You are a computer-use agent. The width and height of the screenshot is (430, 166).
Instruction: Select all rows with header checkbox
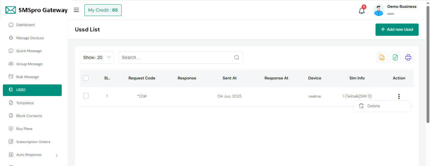point(86,78)
